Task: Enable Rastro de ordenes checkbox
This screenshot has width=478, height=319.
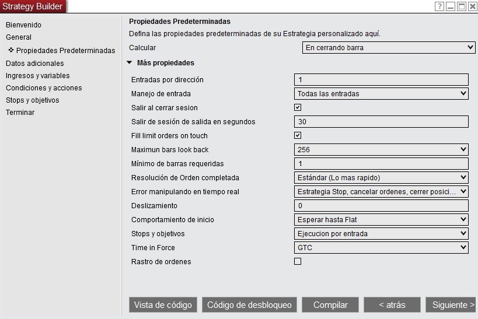Action: tap(298, 262)
